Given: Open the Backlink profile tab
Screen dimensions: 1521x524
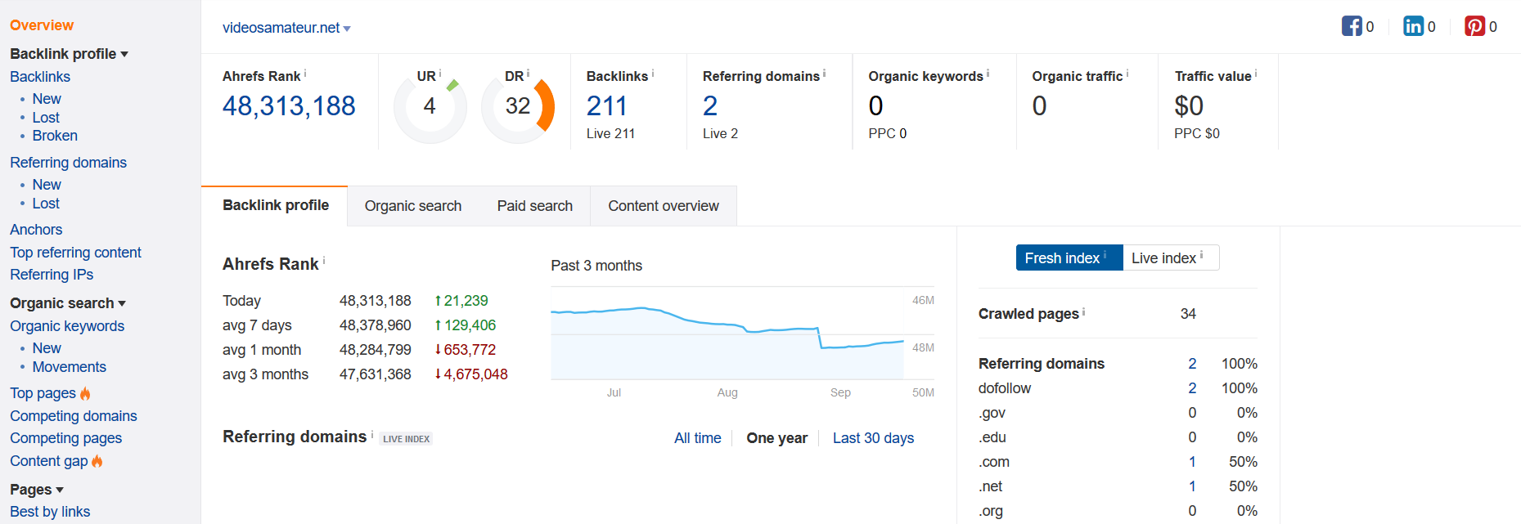Looking at the screenshot, I should coord(276,205).
